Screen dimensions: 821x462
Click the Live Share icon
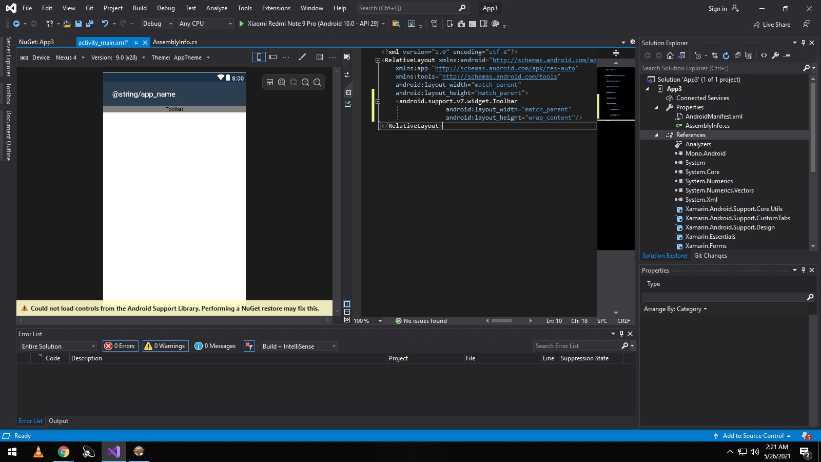(x=756, y=25)
